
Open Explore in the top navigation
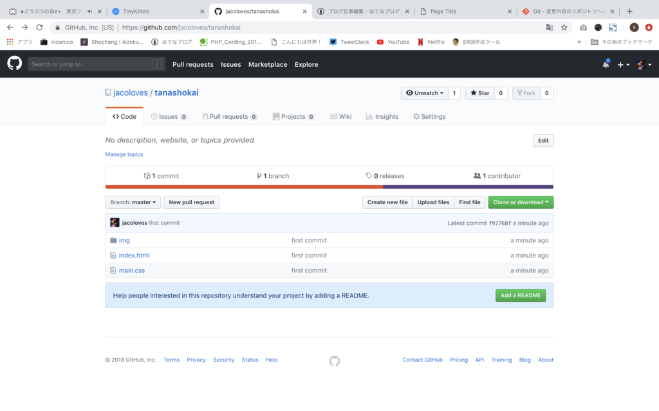(x=306, y=65)
